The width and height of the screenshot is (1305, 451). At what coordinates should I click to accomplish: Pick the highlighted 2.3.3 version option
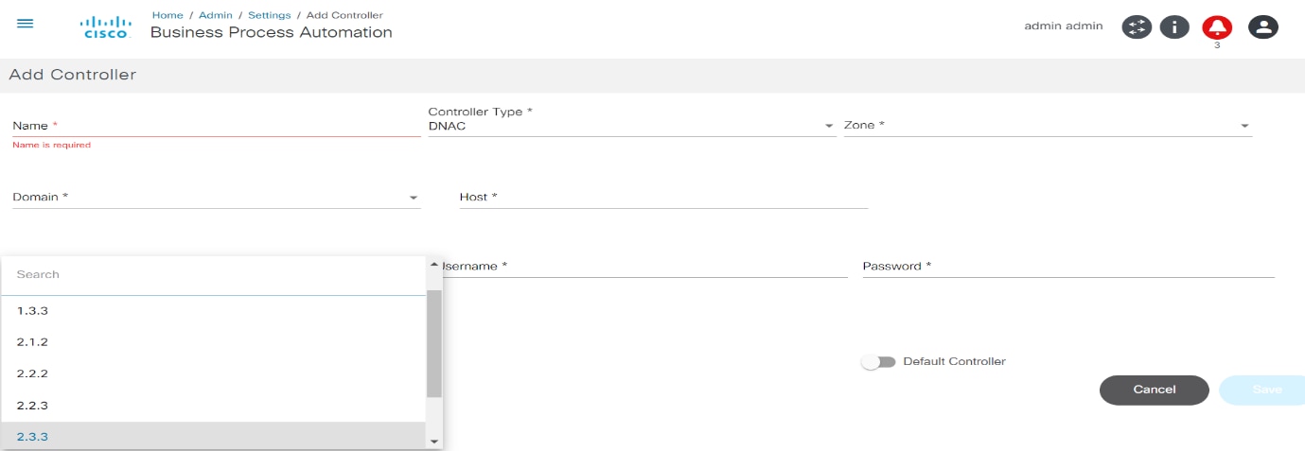[x=32, y=437]
